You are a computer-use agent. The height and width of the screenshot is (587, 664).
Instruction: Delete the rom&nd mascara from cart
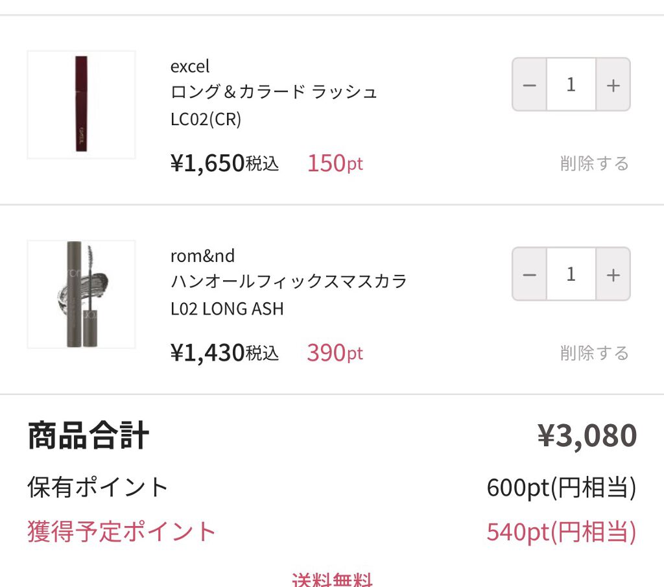tap(594, 353)
